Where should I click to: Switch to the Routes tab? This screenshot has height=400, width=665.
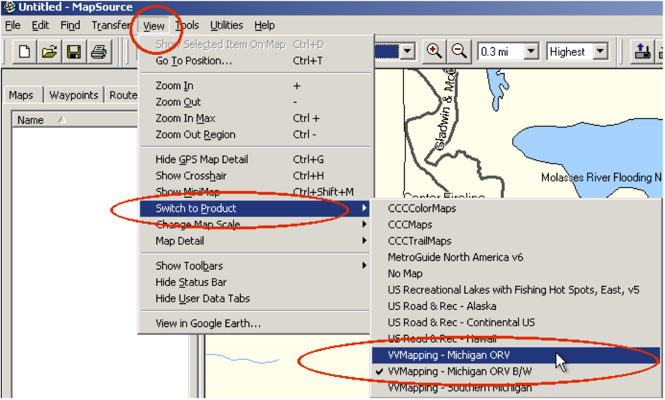pos(122,95)
